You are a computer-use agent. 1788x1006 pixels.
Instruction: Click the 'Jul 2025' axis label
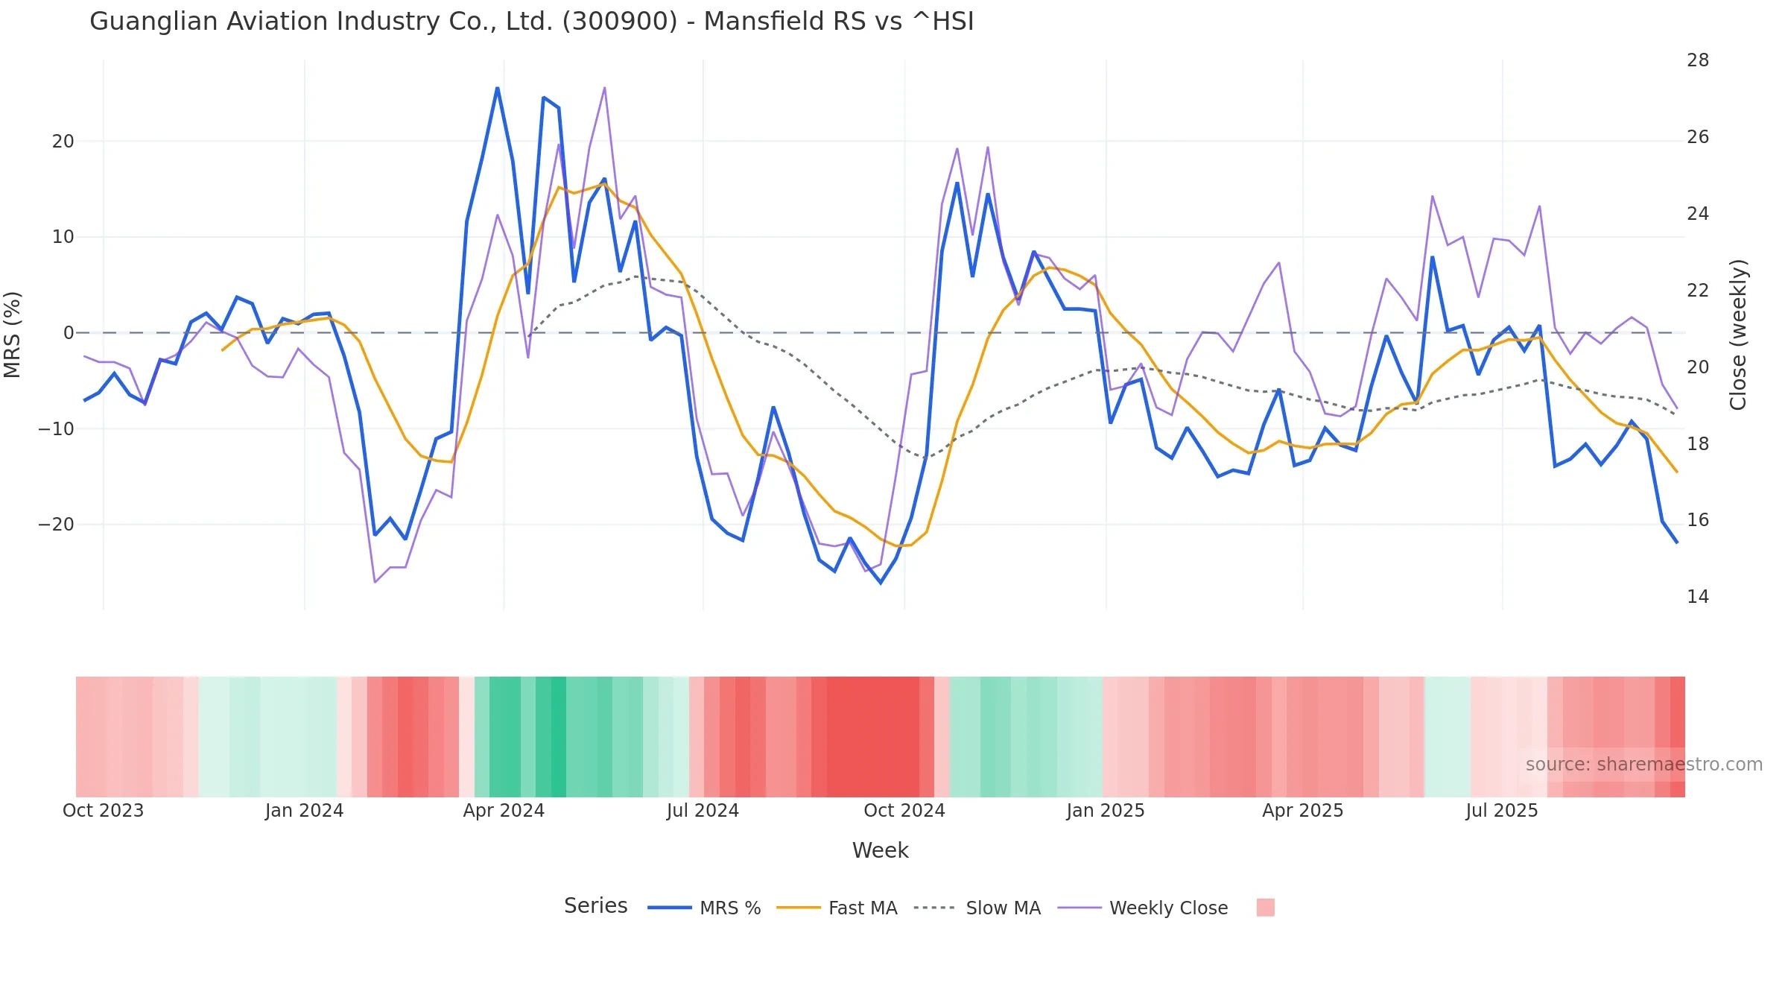[1502, 811]
